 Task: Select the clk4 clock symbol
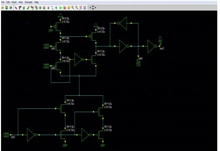coord(138,62)
